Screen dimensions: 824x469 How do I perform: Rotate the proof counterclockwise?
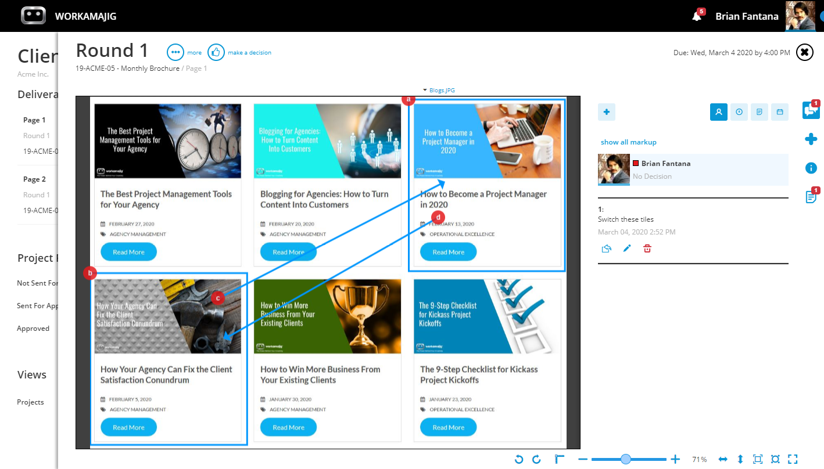[520, 459]
